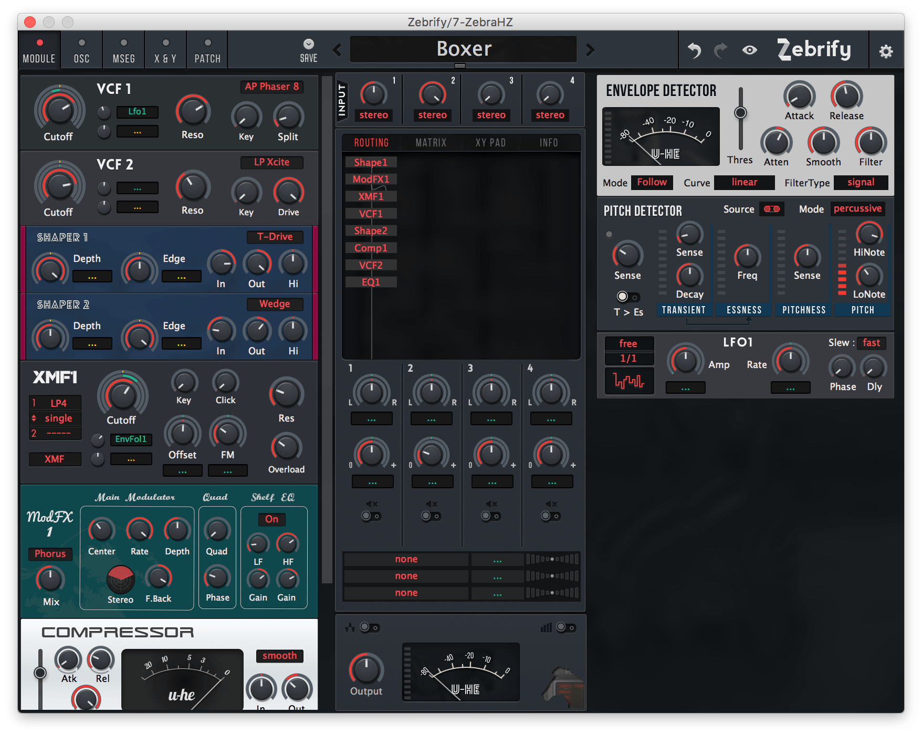Toggle the eye visibility icon in header
This screenshot has height=735, width=922.
[x=750, y=50]
